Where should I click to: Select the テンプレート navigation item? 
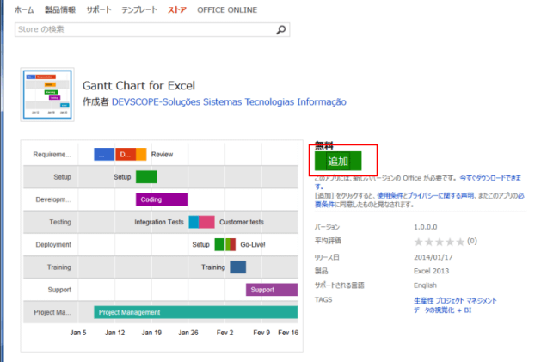tap(139, 10)
